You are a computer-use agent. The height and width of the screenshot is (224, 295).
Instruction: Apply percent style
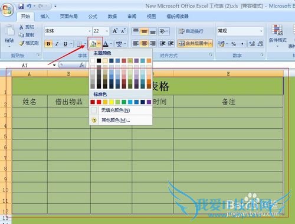[234, 44]
